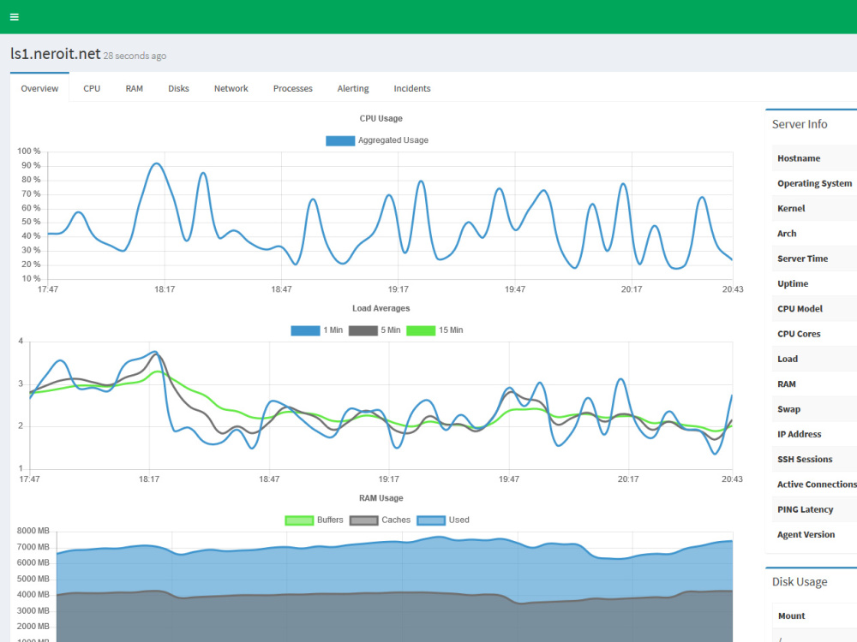Switch to the Overview tab
This screenshot has width=857, height=642.
pos(39,88)
